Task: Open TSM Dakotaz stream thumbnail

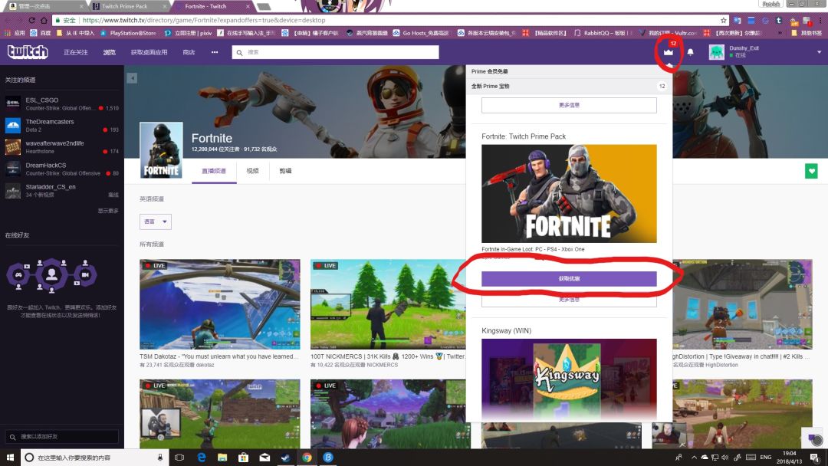Action: click(220, 304)
